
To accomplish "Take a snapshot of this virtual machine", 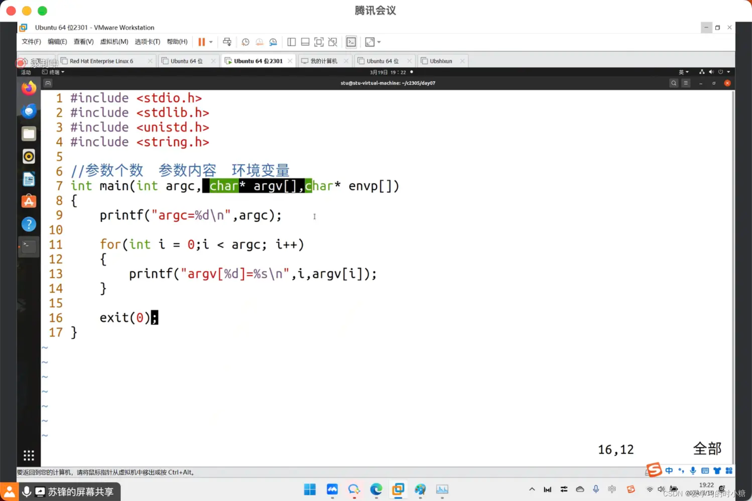I will 245,42.
